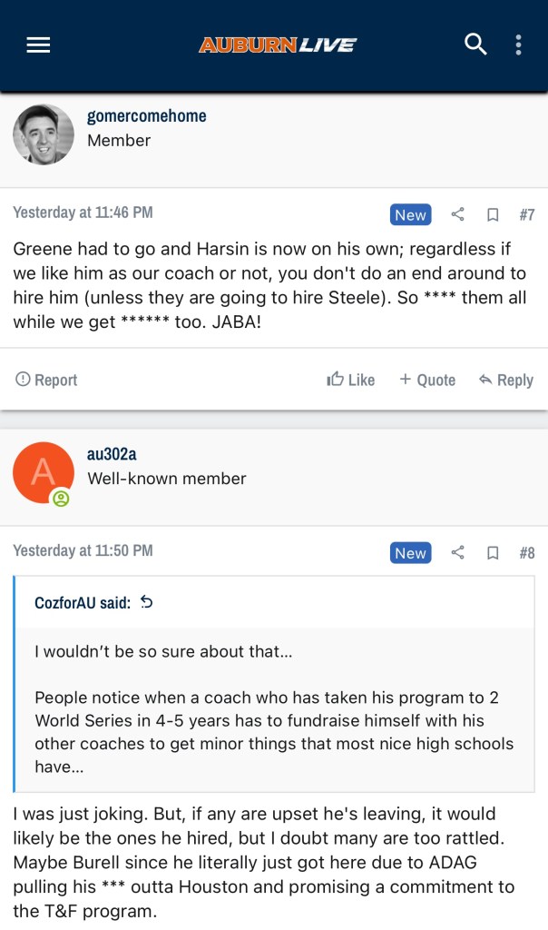Image resolution: width=548 pixels, height=930 pixels.
Task: Open the gomercomehome username link
Action: click(146, 115)
